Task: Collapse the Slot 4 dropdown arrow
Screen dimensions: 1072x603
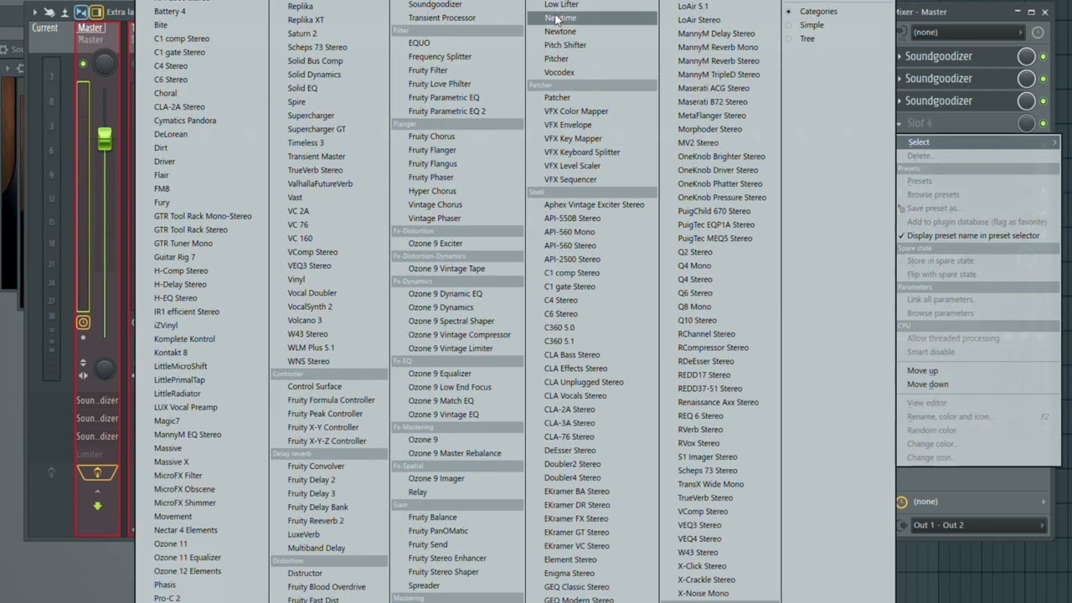Action: pos(900,123)
